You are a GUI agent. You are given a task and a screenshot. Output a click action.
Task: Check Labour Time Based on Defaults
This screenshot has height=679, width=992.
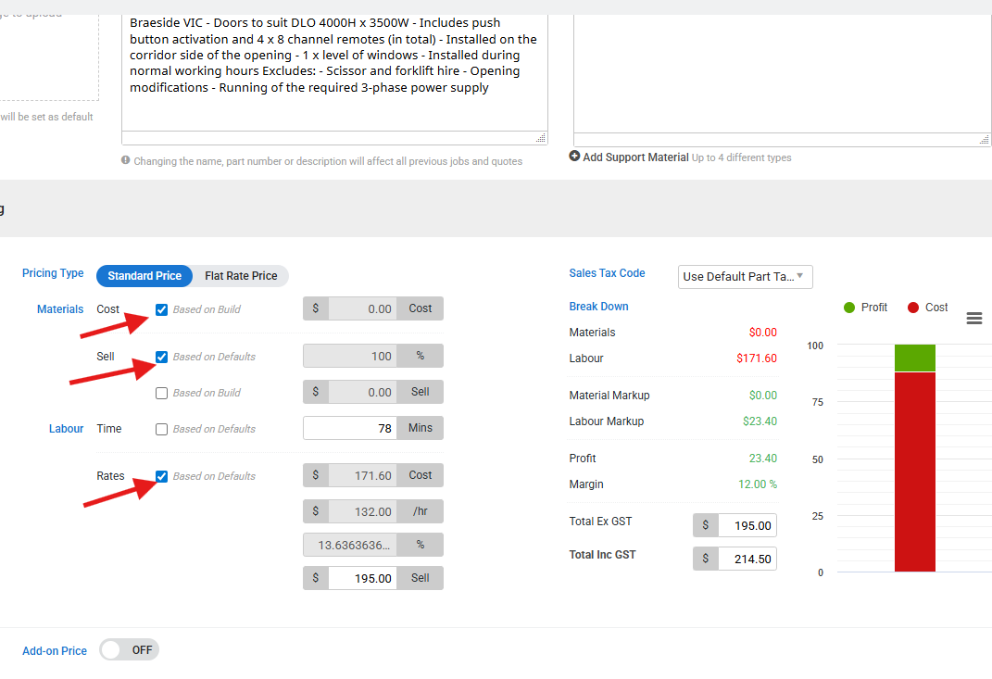[x=162, y=429]
